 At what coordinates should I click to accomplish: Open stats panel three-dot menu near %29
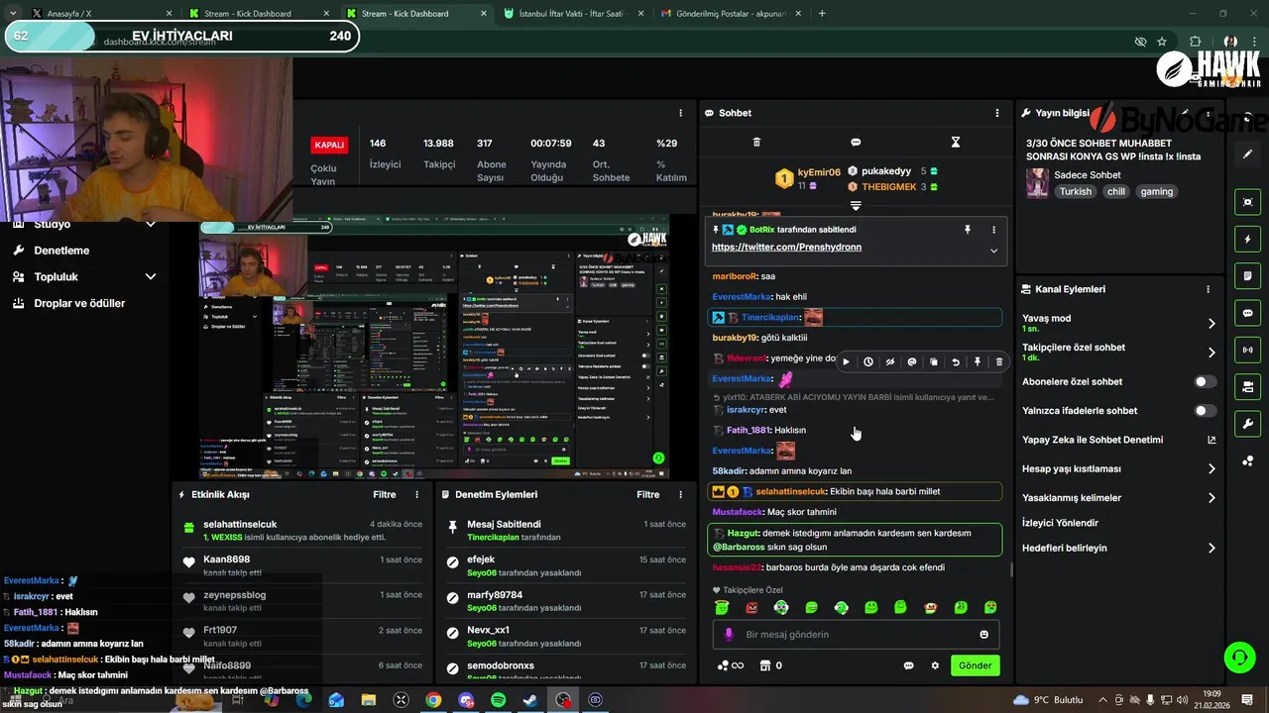click(680, 113)
